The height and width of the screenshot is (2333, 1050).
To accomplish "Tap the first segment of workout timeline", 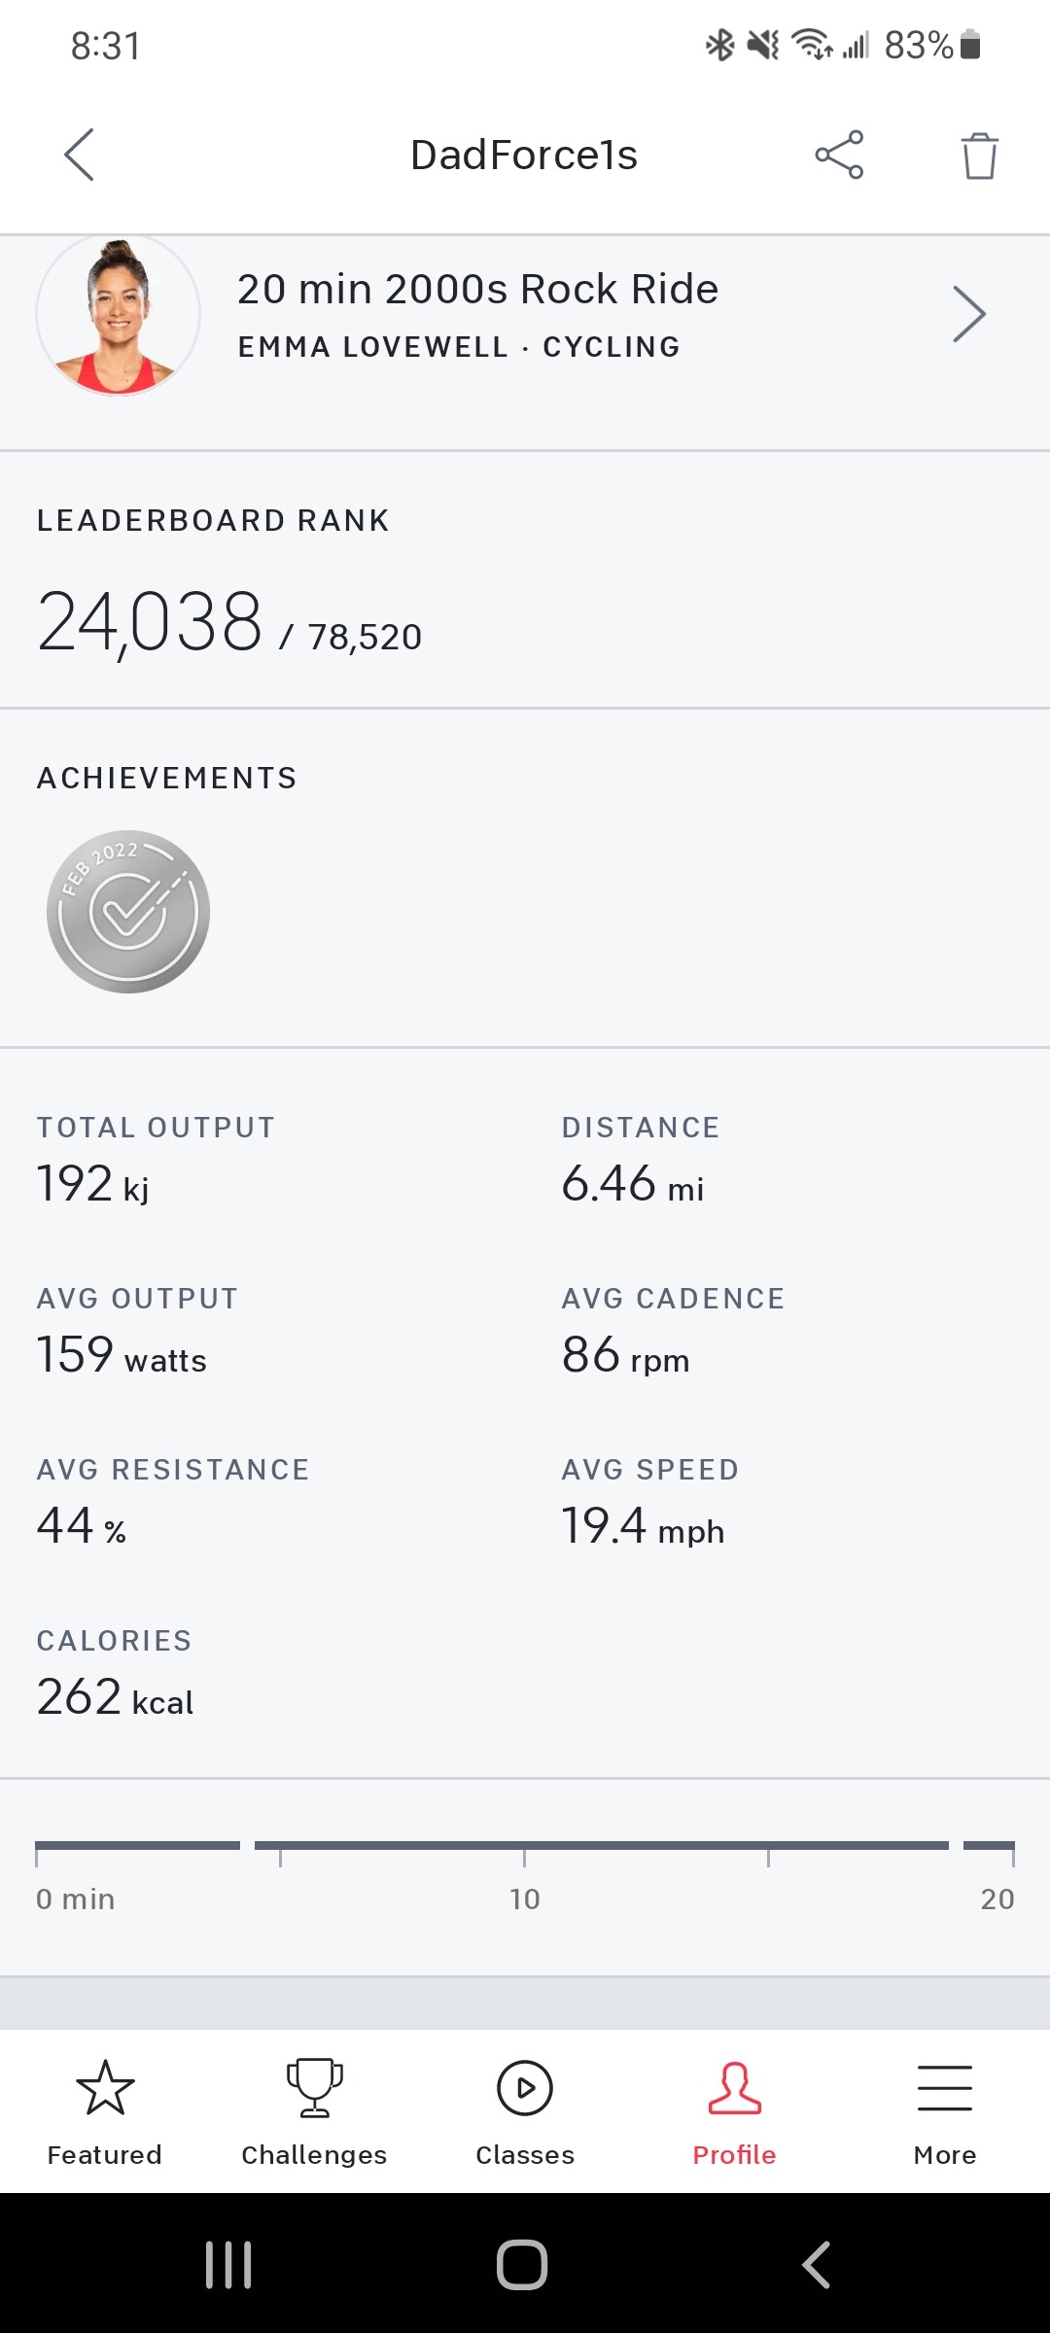I will click(137, 1845).
